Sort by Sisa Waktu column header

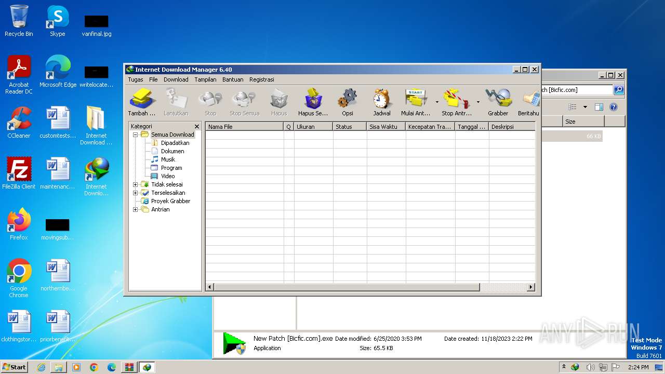386,127
